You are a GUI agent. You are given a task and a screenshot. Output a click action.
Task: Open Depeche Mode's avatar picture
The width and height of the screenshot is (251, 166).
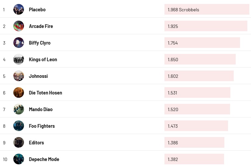point(19,159)
